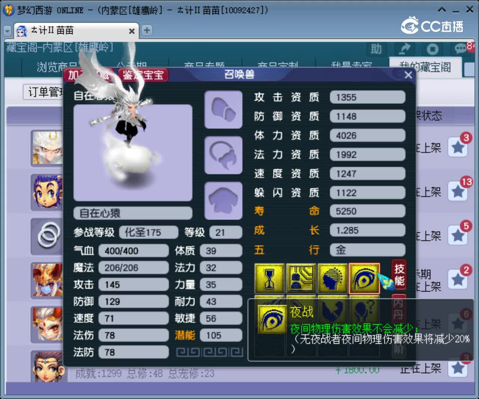Click the 寿命 value 5250

click(x=367, y=211)
